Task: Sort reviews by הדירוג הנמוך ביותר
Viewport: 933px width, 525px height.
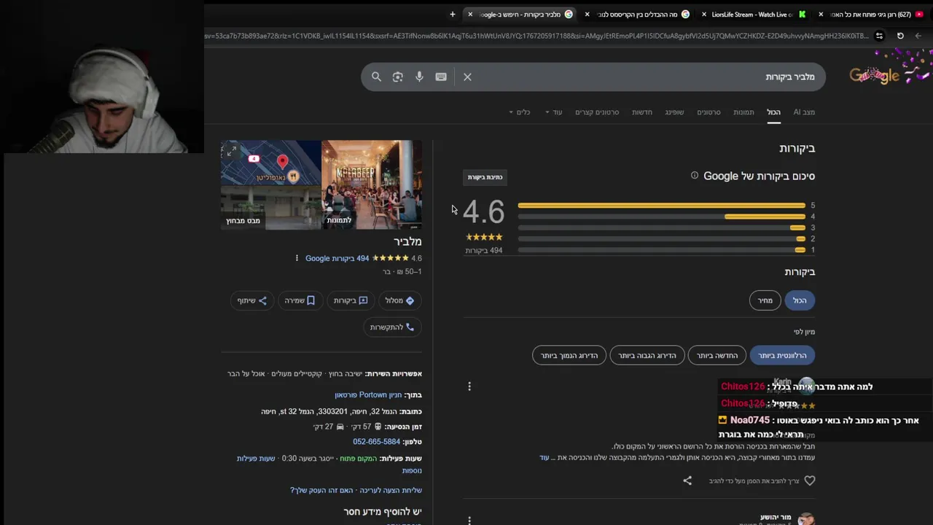Action: pyautogui.click(x=569, y=356)
